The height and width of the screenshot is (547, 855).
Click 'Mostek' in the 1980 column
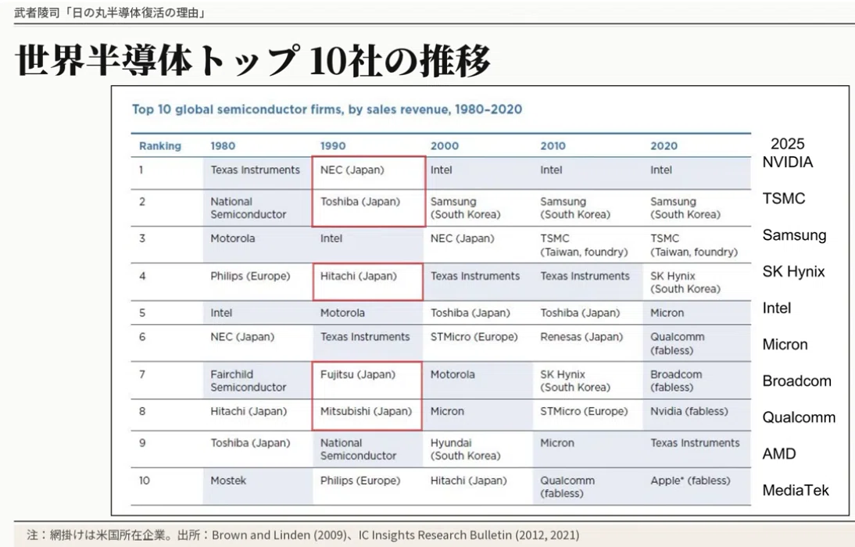(x=228, y=481)
